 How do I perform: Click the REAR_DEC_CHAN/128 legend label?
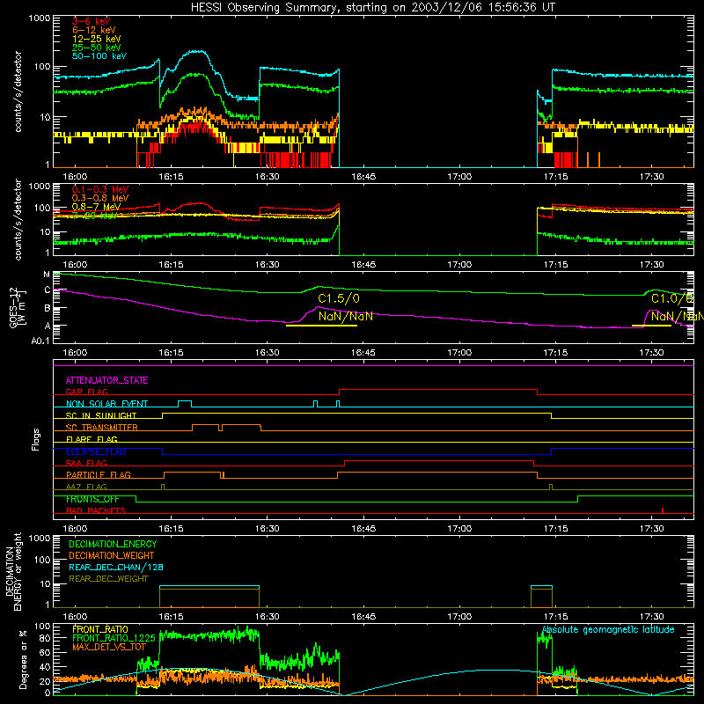click(116, 568)
